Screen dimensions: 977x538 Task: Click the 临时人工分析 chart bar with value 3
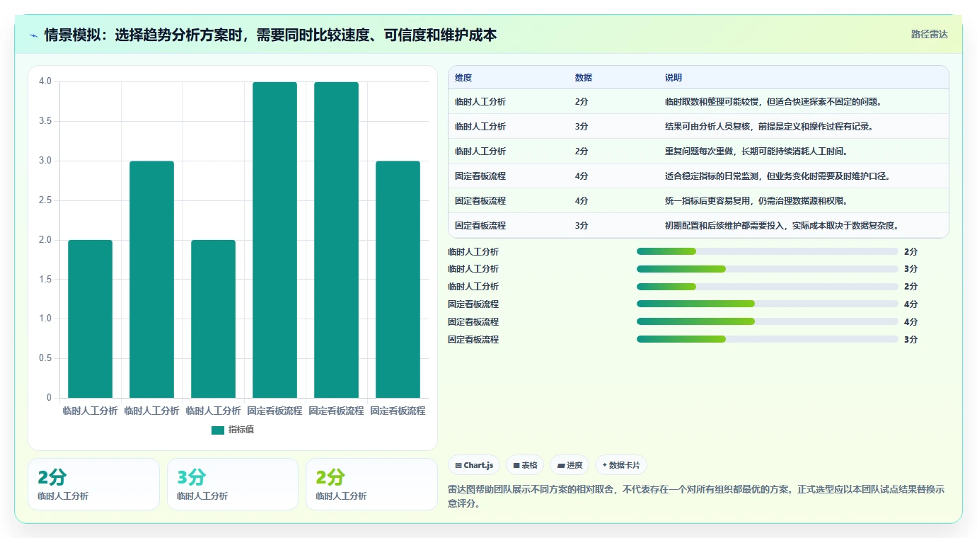coord(152,279)
